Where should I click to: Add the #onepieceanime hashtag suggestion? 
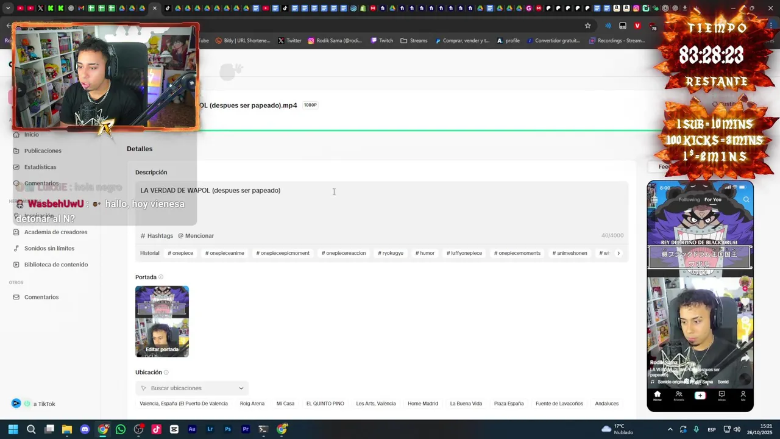(x=224, y=253)
